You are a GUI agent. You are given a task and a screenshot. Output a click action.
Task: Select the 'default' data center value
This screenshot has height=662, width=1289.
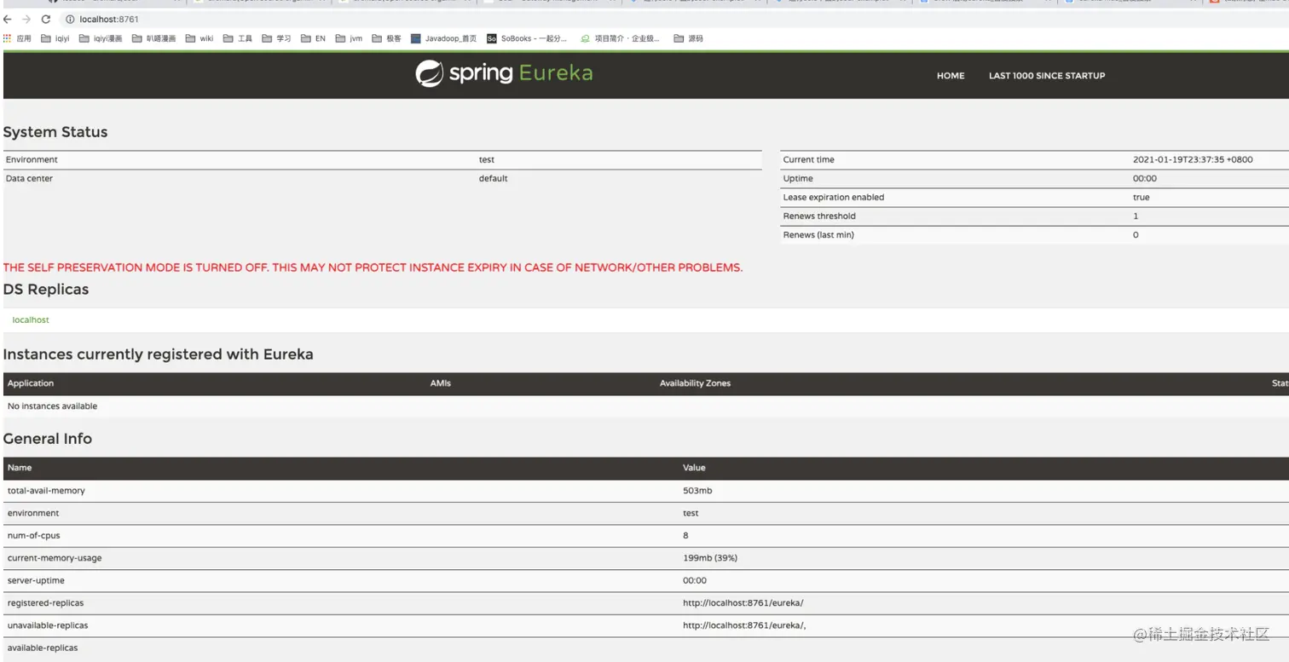click(494, 179)
